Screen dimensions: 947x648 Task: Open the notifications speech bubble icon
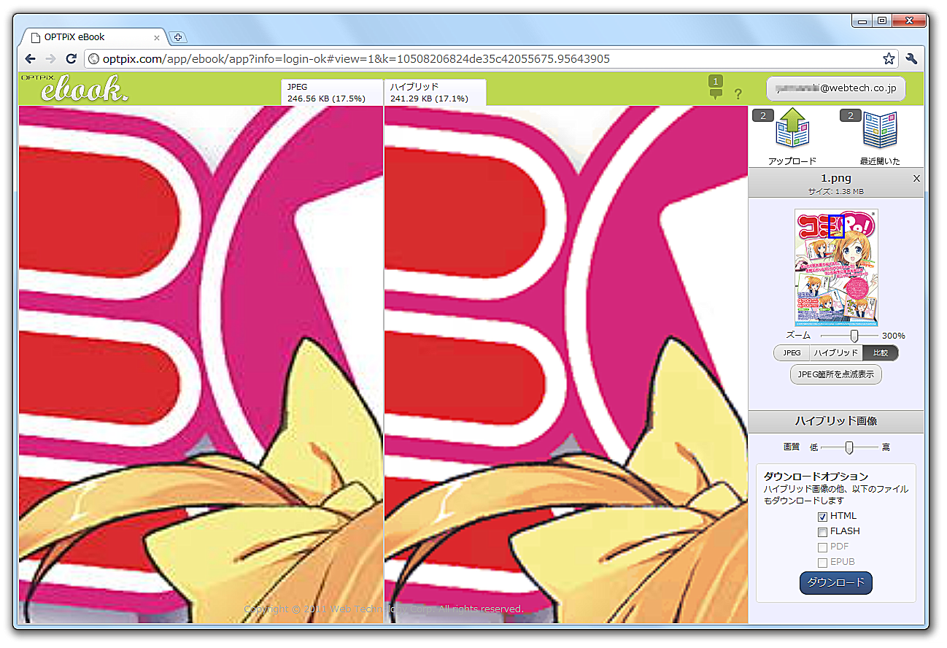pyautogui.click(x=716, y=87)
